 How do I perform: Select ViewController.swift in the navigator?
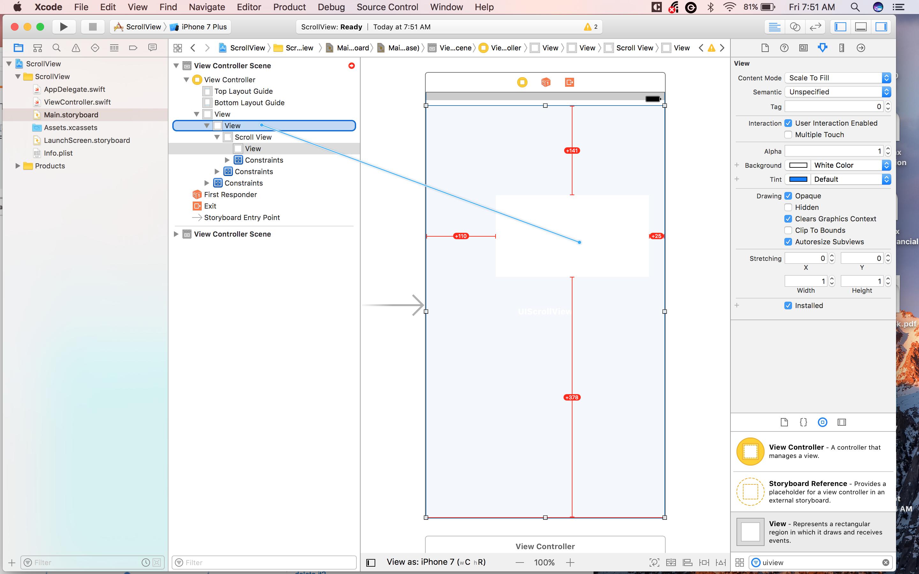(77, 102)
